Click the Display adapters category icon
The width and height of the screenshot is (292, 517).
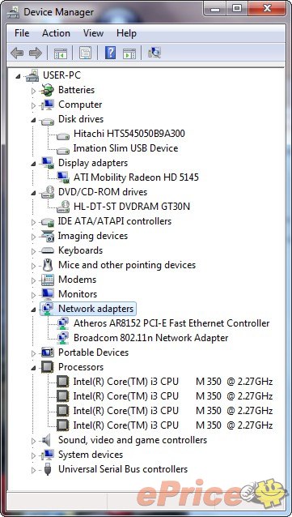coord(48,163)
